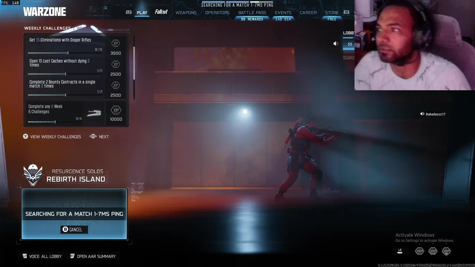Toggle the lobby speaker volume icon

click(x=336, y=44)
